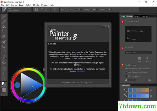This screenshot has width=157, height=111.
Task: Select the Rotate Page tool
Action: pos(4,78)
